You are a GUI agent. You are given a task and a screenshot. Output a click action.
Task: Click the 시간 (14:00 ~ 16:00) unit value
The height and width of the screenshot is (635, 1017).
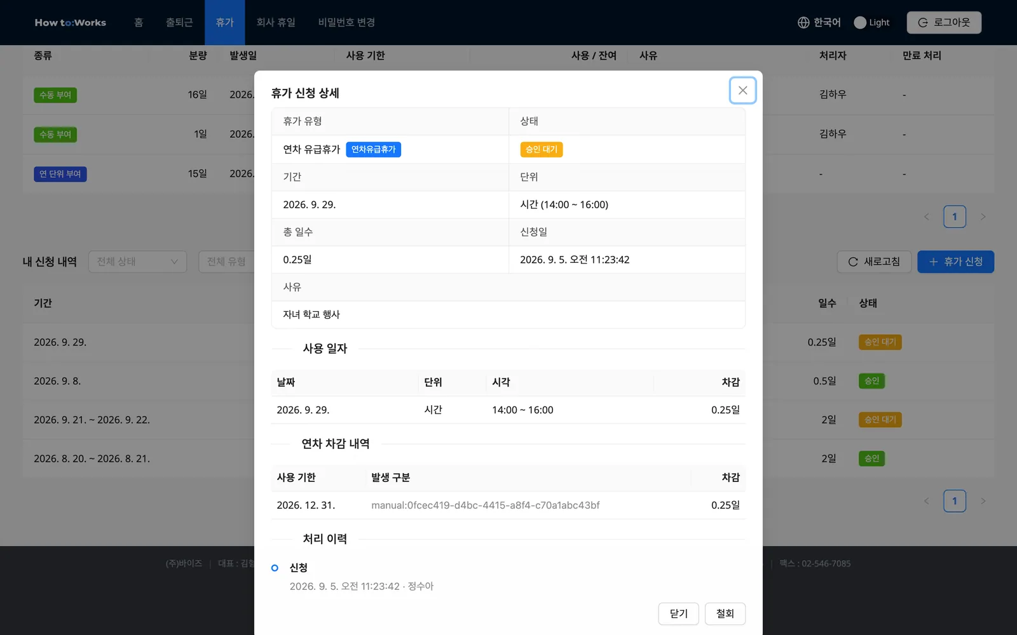tap(564, 204)
